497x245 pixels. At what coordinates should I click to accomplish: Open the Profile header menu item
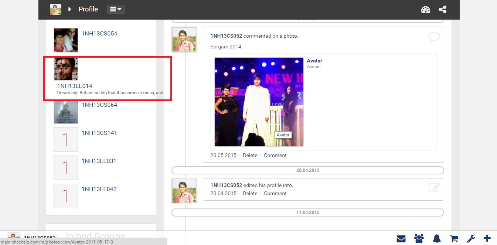tap(88, 9)
